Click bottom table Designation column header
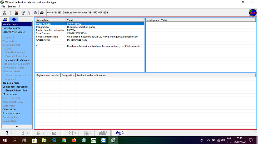The image size is (258, 145). pos(68,75)
